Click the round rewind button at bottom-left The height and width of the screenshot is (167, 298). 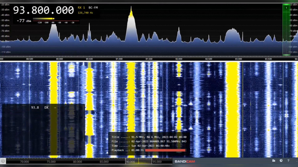pyautogui.click(x=3, y=161)
